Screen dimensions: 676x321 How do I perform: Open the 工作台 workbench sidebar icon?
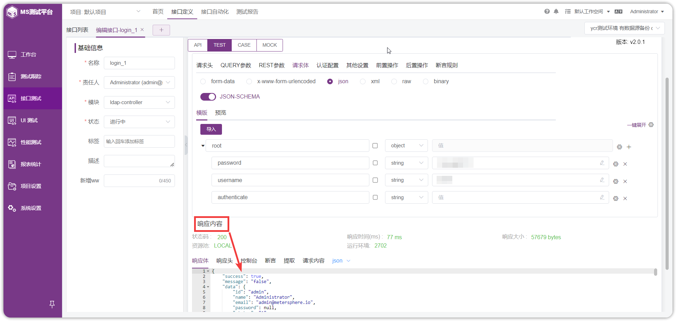pos(12,55)
